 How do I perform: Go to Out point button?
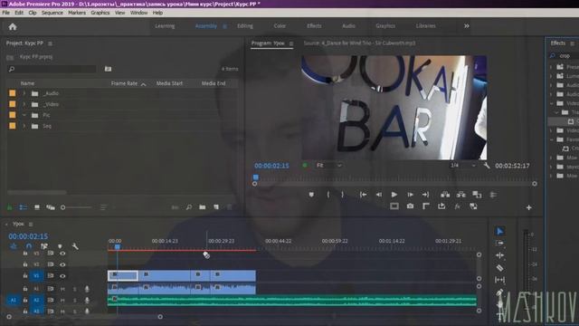tap(425, 195)
